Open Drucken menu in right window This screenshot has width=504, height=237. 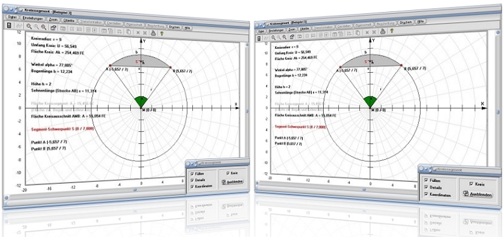[406, 22]
